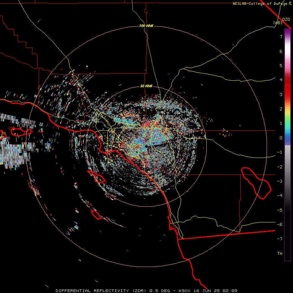Click the "16 JUN 25" date text

207,291
